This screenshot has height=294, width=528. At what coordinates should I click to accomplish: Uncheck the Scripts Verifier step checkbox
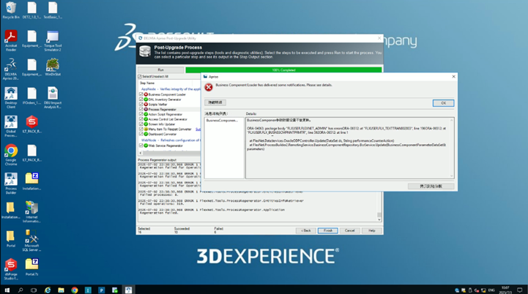tap(141, 105)
